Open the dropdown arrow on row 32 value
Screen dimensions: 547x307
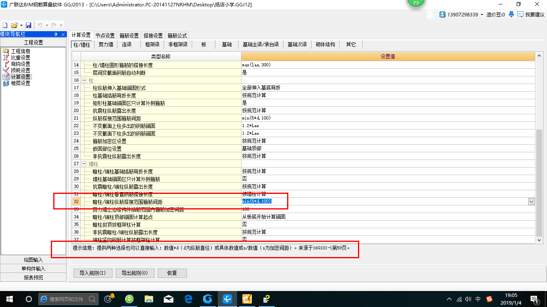point(531,201)
